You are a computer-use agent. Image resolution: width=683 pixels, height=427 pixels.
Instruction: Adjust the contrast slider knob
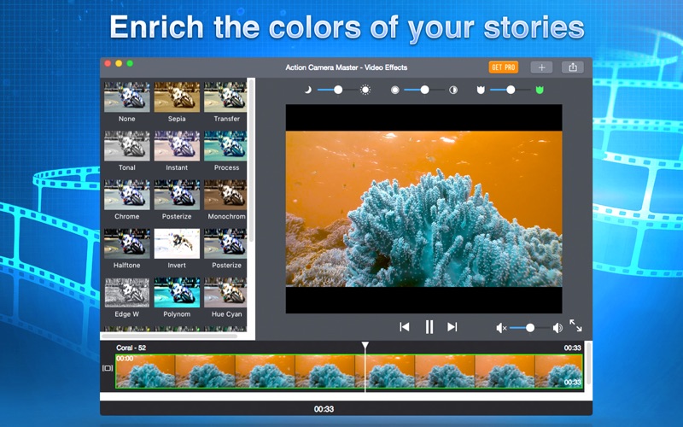click(x=424, y=90)
